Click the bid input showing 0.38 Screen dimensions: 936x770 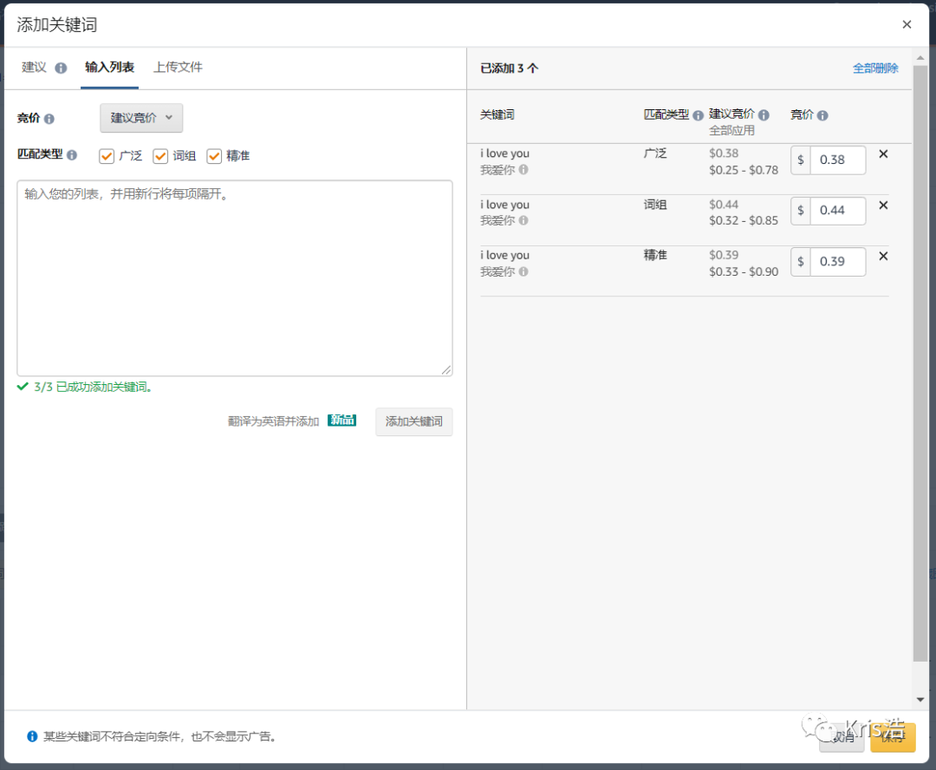(834, 160)
